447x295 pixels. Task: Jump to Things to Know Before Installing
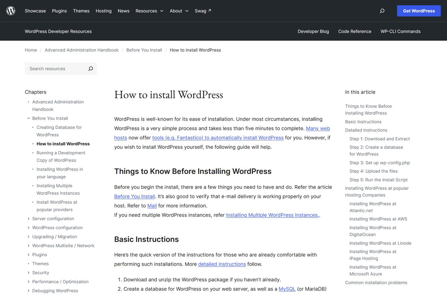click(x=368, y=110)
